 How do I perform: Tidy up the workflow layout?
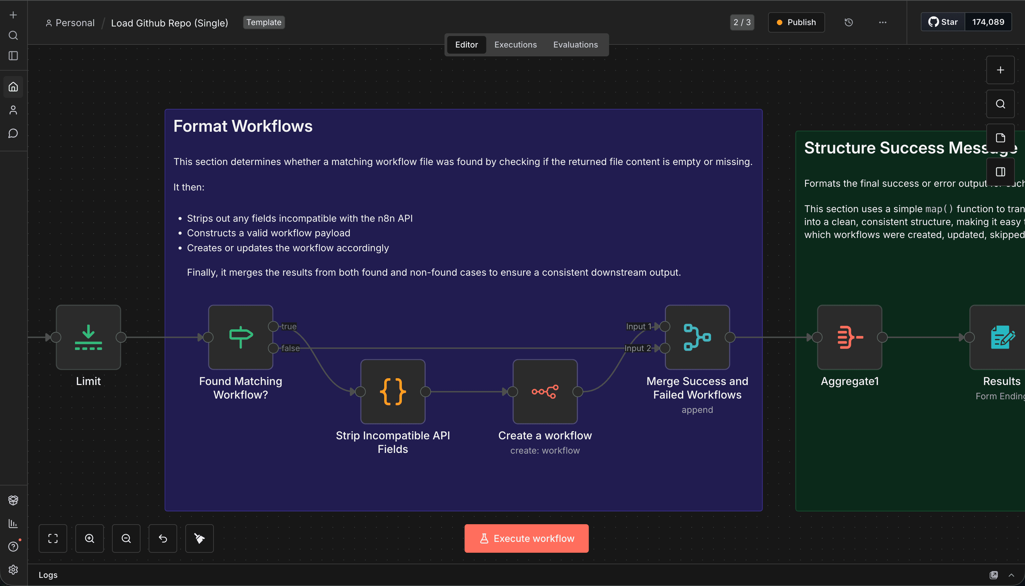[x=199, y=538]
